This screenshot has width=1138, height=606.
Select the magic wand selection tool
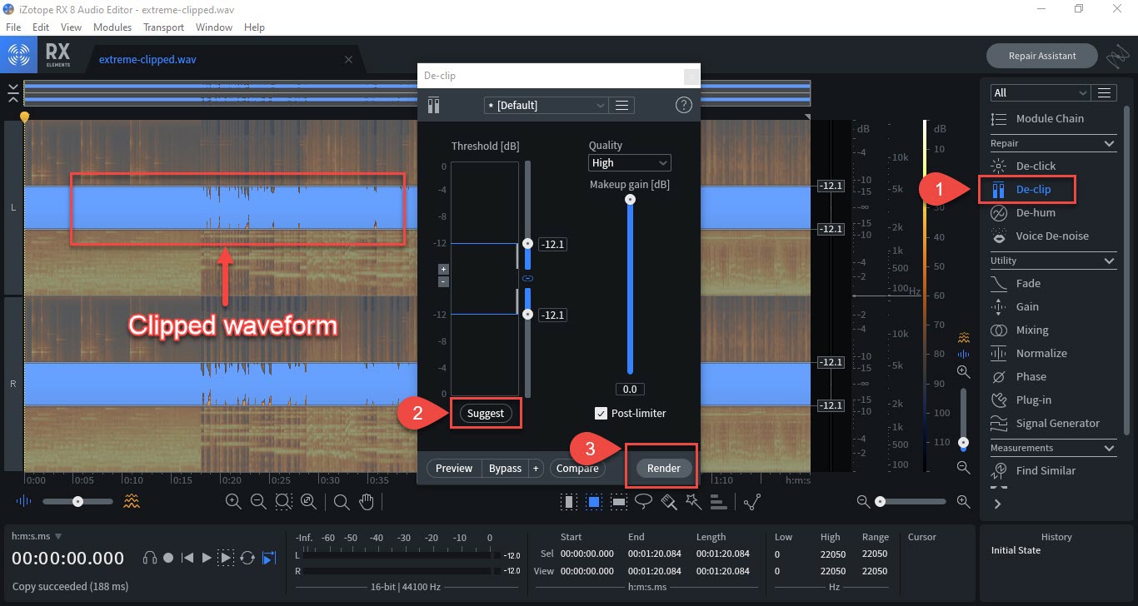point(693,502)
